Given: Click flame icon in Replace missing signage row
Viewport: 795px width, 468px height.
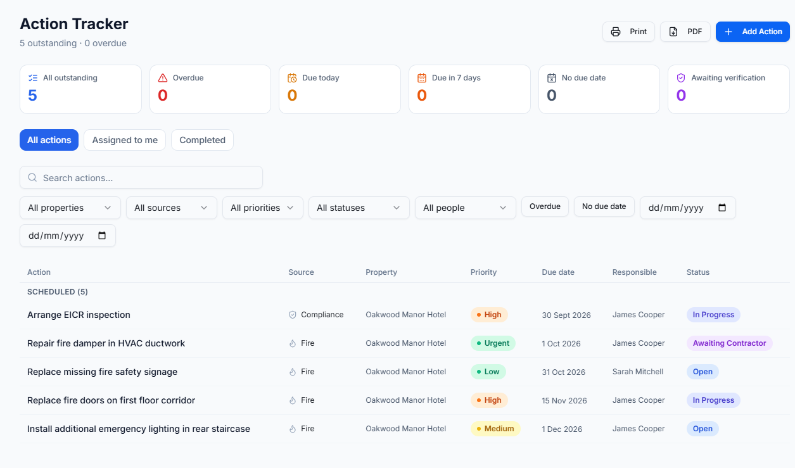Looking at the screenshot, I should coord(293,372).
